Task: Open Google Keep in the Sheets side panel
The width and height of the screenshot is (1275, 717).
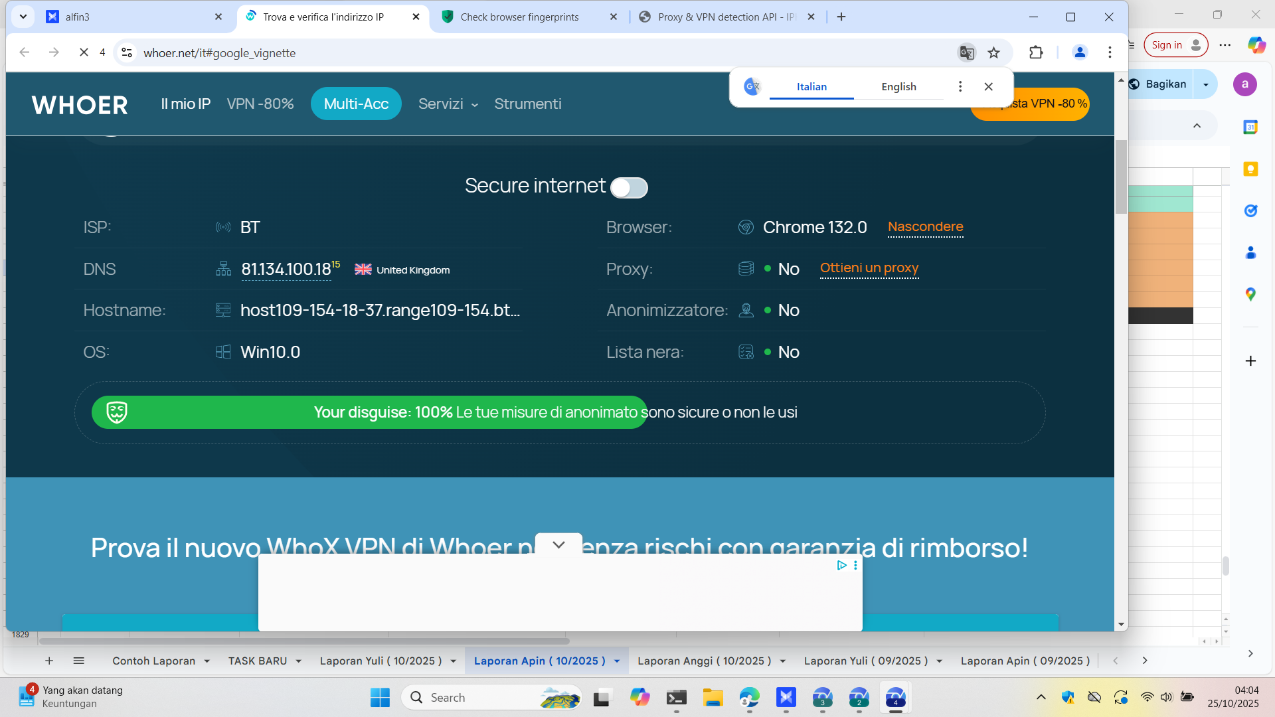Action: click(x=1250, y=169)
